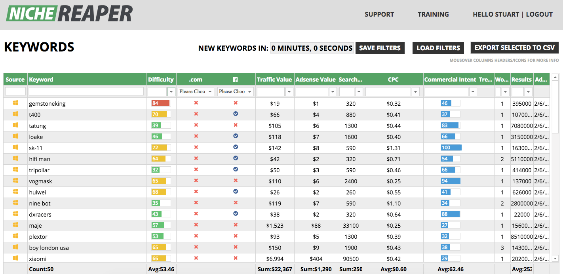
Task: Click Facebook checkmark icon for t400
Action: (x=236, y=114)
